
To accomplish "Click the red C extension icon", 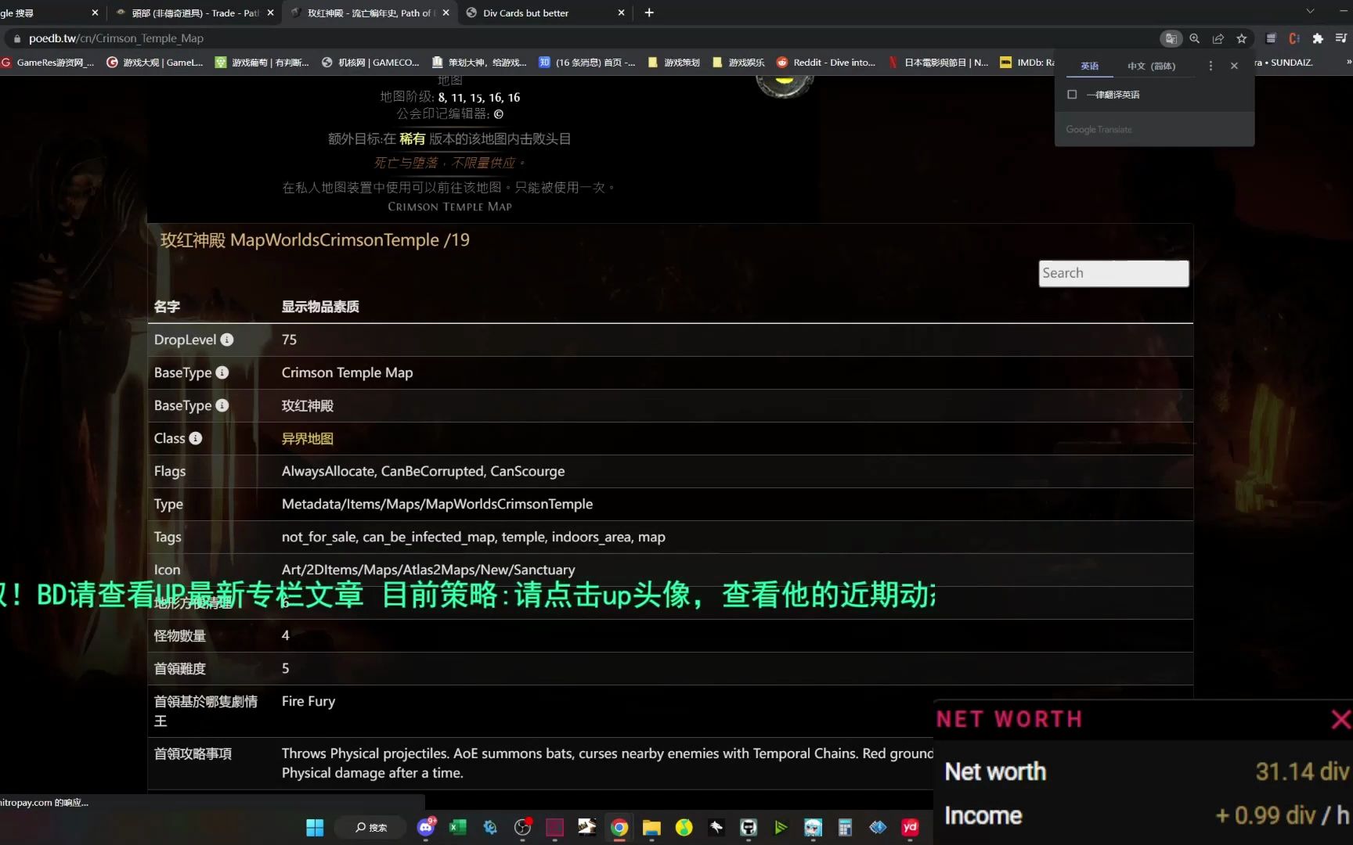I will pyautogui.click(x=1294, y=38).
